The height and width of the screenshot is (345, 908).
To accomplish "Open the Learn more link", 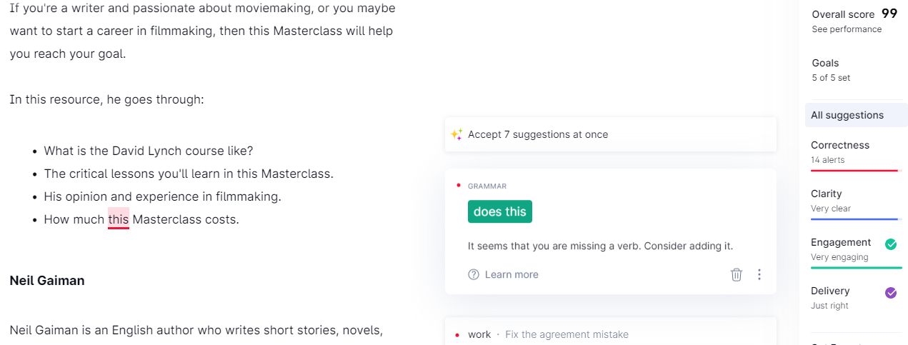I will pos(512,274).
